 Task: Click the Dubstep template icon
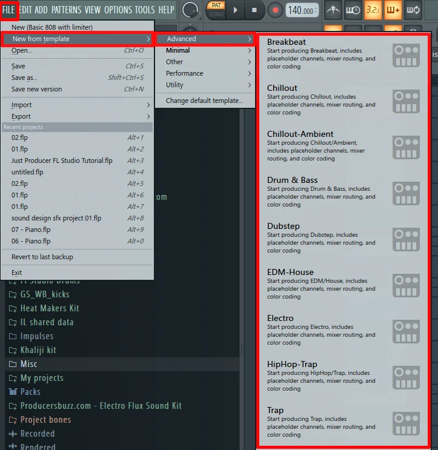tap(406, 240)
